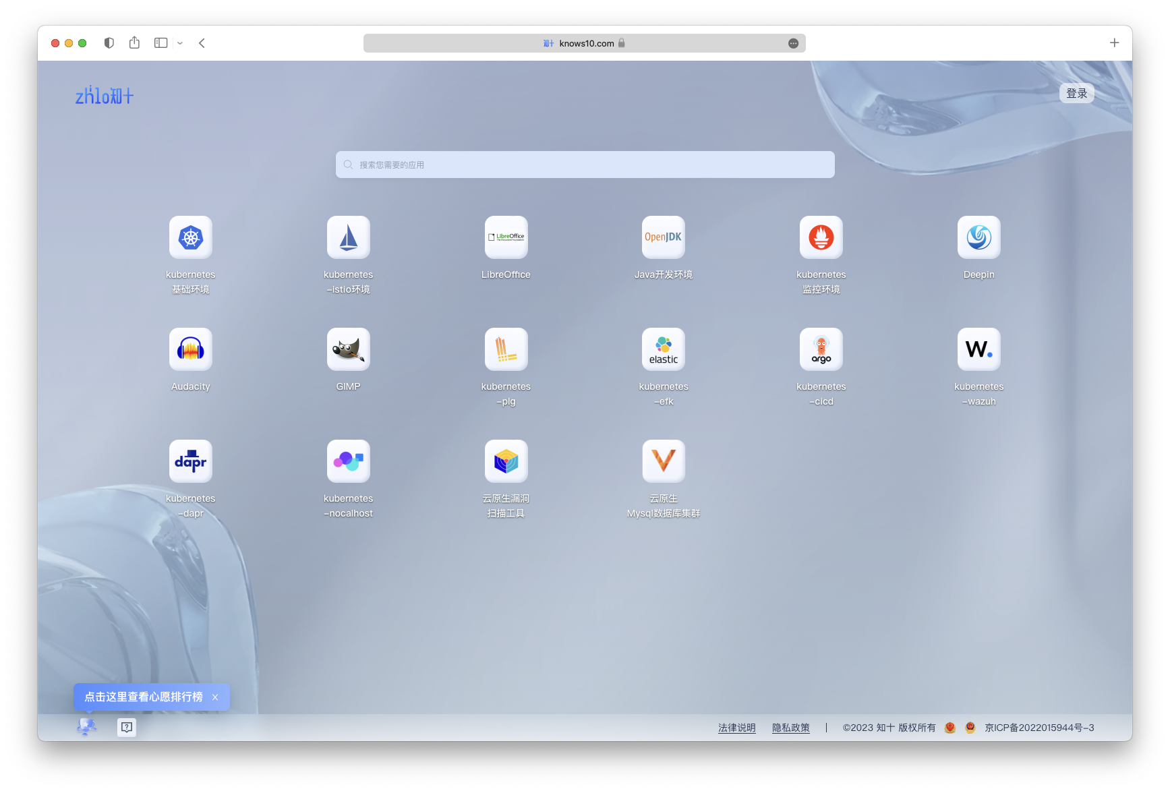Open the kubernetes-plg app icon

tap(506, 349)
